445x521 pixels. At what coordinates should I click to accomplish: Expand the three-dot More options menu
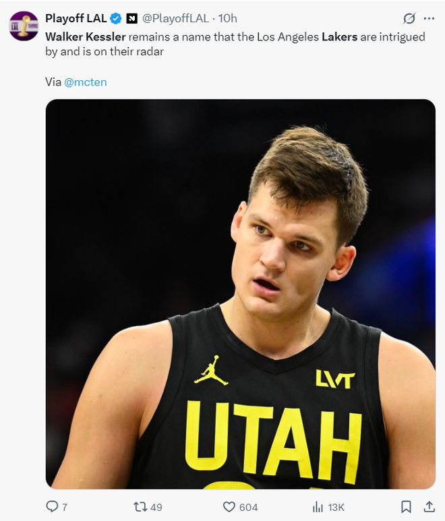[x=429, y=18]
